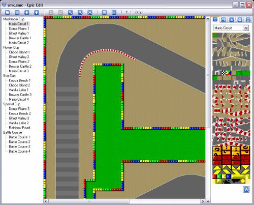Click the palette button below the tileset

click(246, 189)
